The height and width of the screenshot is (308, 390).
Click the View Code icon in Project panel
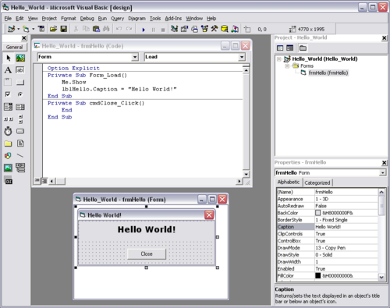280,48
